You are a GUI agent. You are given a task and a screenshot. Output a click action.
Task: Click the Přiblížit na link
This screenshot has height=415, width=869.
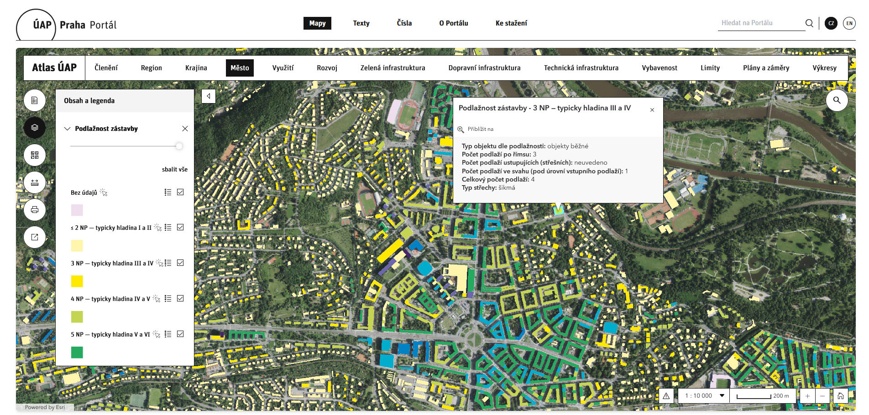[x=480, y=129]
